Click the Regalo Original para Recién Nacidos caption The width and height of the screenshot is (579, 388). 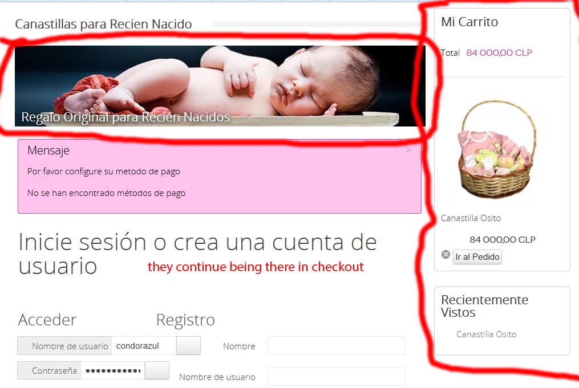click(125, 117)
